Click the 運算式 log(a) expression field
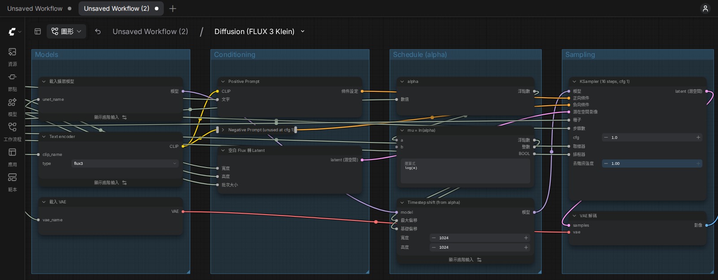This screenshot has height=280, width=718. pyautogui.click(x=465, y=171)
